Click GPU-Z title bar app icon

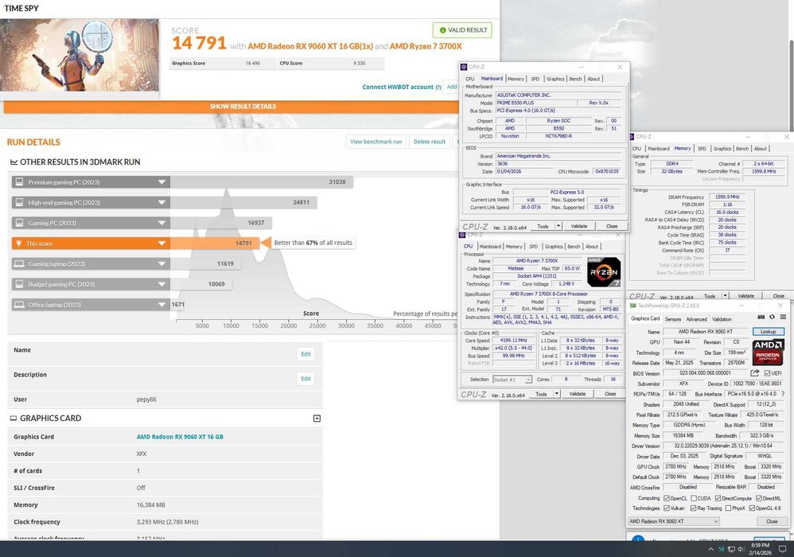pos(632,306)
